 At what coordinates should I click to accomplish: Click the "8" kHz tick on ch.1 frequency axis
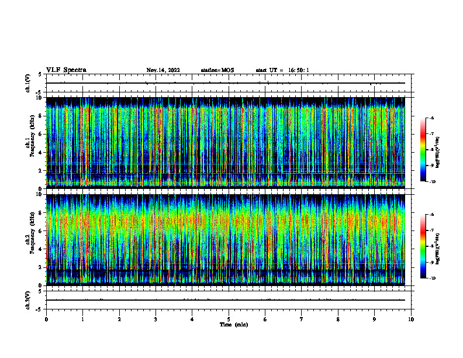tap(41, 116)
